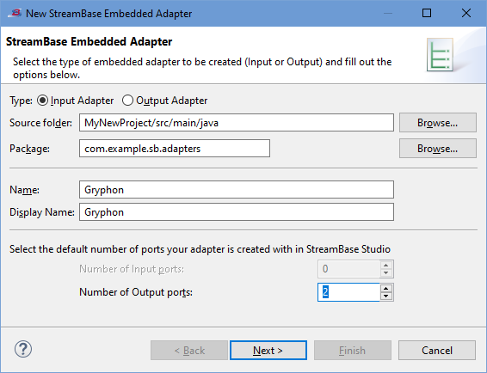Close the New StreamBase Embedded Adapter dialog
This screenshot has width=487, height=373.
point(466,13)
